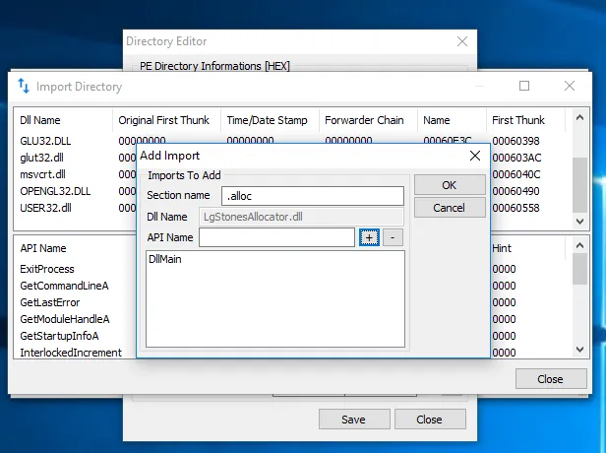Focus the API Name text field
Screen dimensions: 606x453
coord(276,237)
